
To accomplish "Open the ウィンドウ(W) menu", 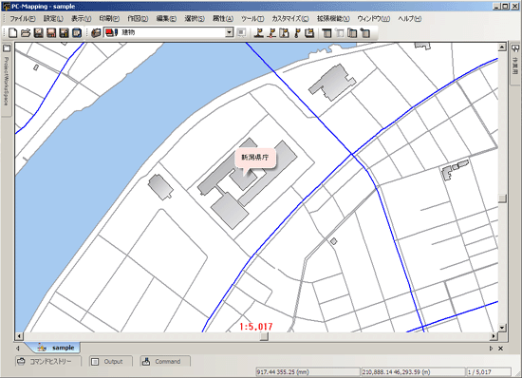I will [x=374, y=19].
